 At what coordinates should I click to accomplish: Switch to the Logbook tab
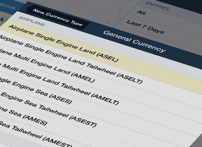pyautogui.click(x=8, y=7)
